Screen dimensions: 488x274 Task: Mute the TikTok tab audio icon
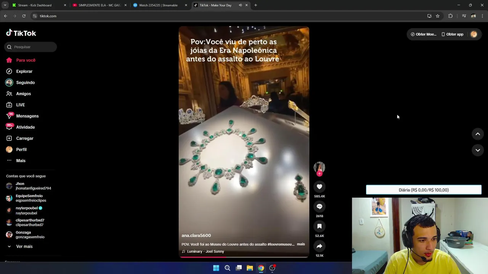[240, 5]
